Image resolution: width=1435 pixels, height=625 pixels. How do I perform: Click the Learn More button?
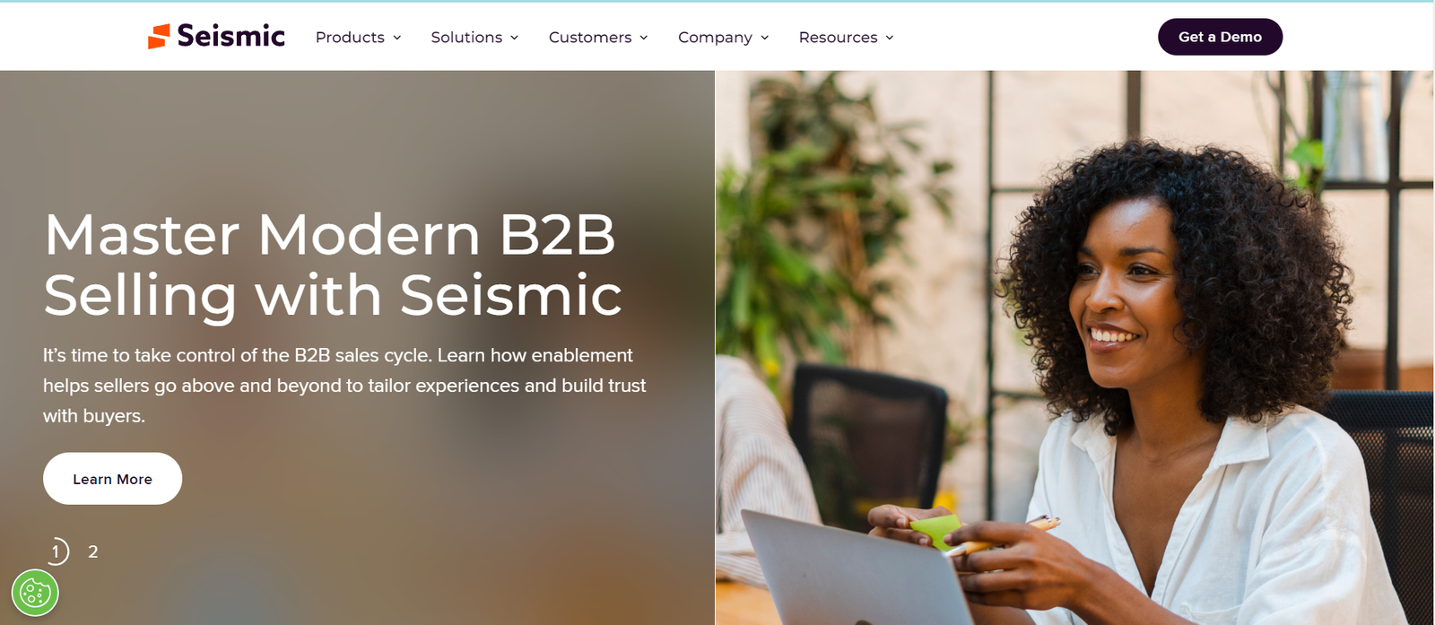pos(112,479)
